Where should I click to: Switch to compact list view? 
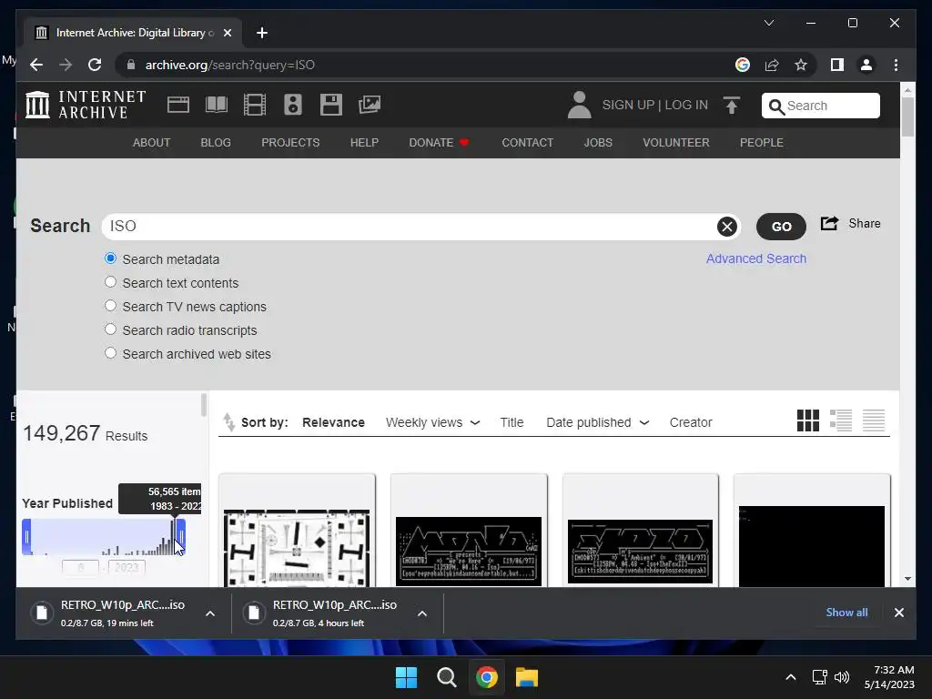(874, 420)
